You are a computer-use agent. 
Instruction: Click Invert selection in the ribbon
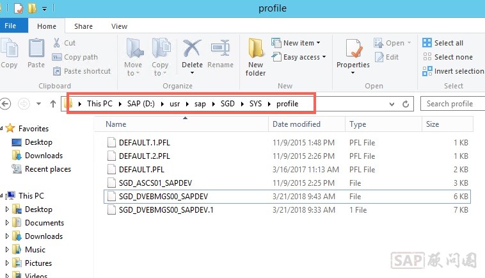453,71
